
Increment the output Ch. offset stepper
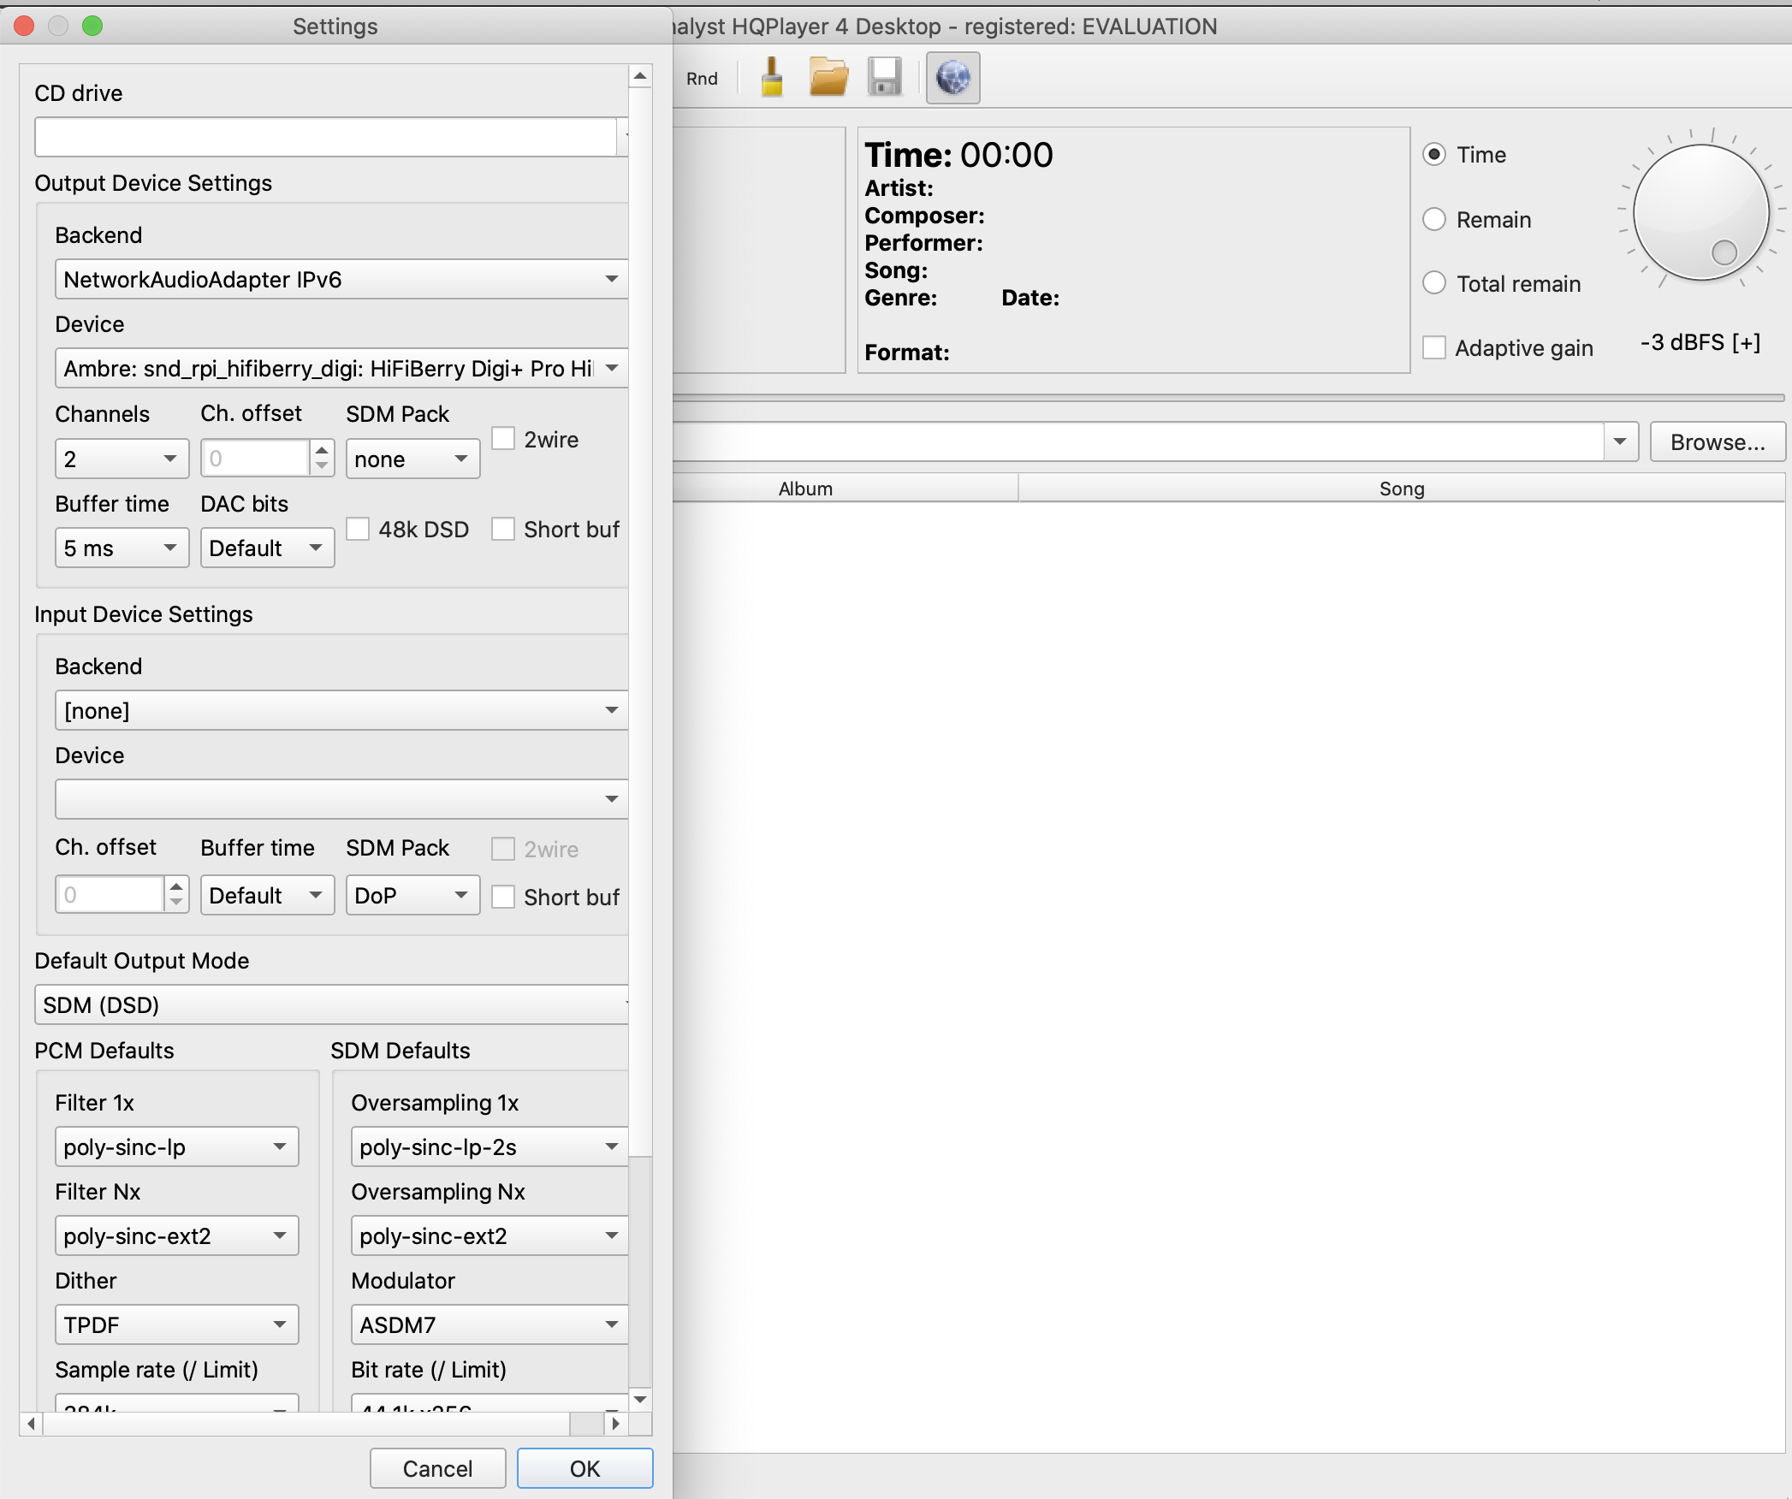click(x=322, y=450)
